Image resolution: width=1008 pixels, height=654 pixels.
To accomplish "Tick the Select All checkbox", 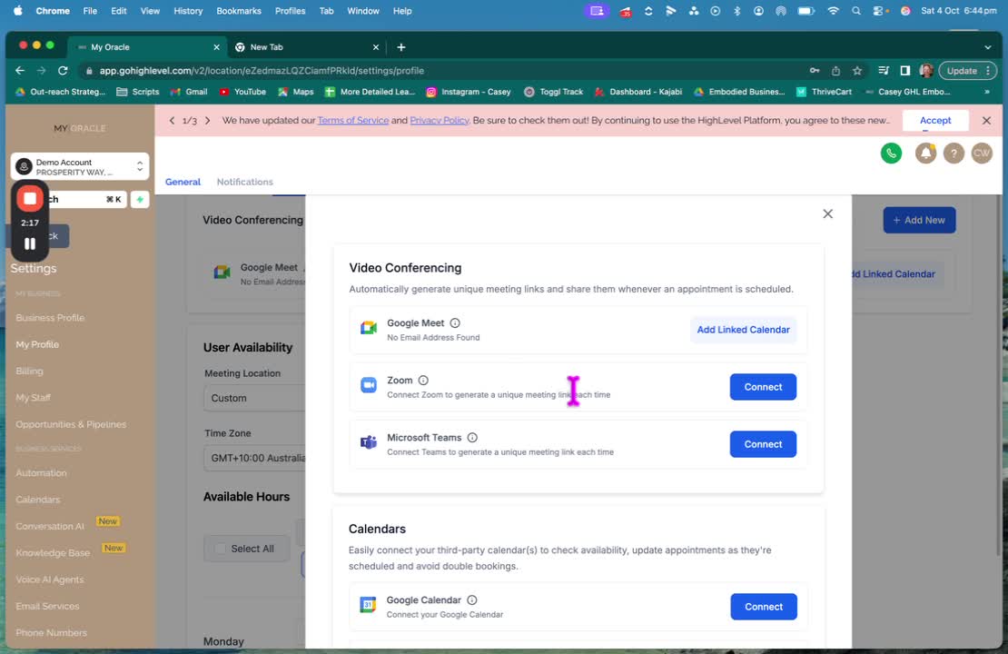I will (x=221, y=549).
